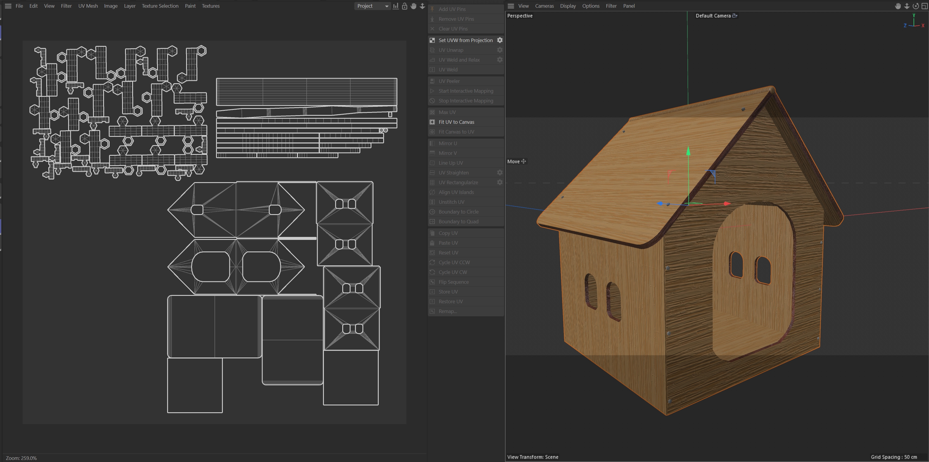
Task: Click the histogram bars icon beside the Project dropdown
Action: click(396, 6)
